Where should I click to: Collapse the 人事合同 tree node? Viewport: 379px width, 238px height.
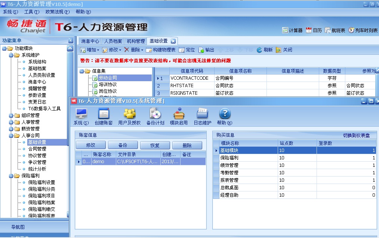tap(11, 136)
